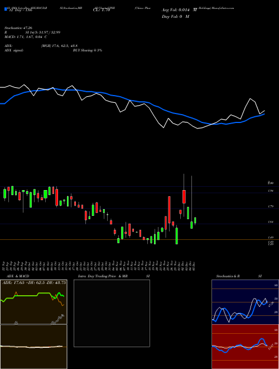
Task: Select the 'Day Vol: 0 M' text
Action: pyautogui.click(x=175, y=17)
